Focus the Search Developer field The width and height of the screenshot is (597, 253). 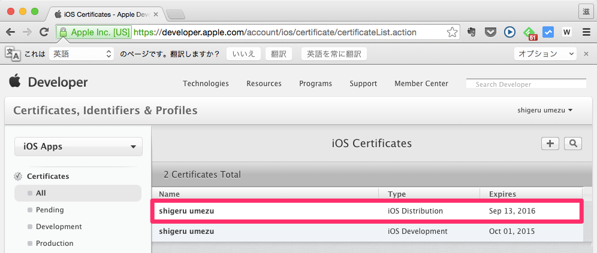pyautogui.click(x=526, y=84)
